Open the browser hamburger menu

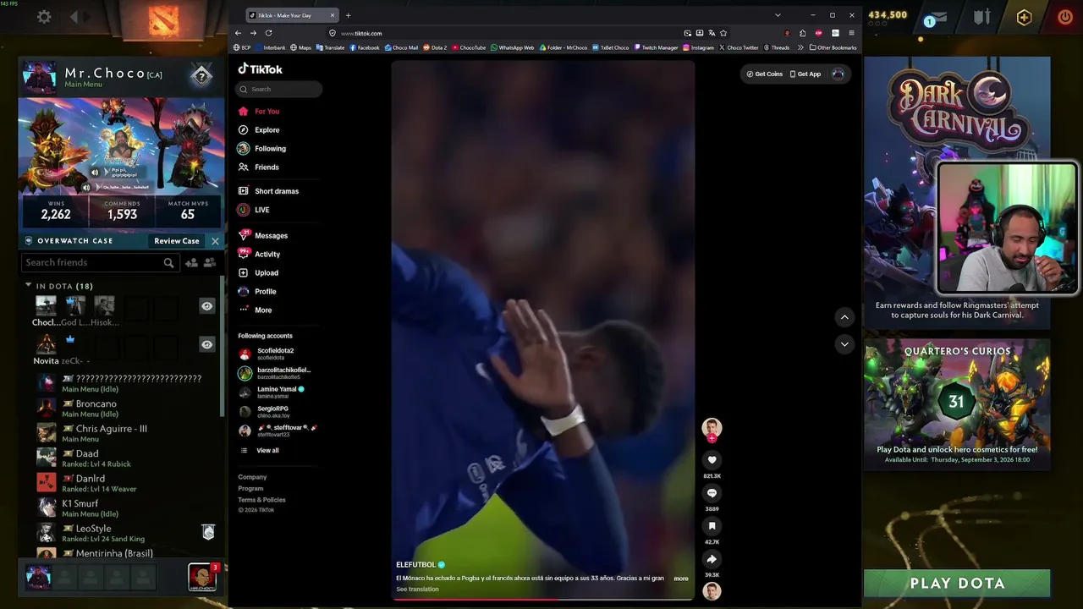pyautogui.click(x=851, y=33)
